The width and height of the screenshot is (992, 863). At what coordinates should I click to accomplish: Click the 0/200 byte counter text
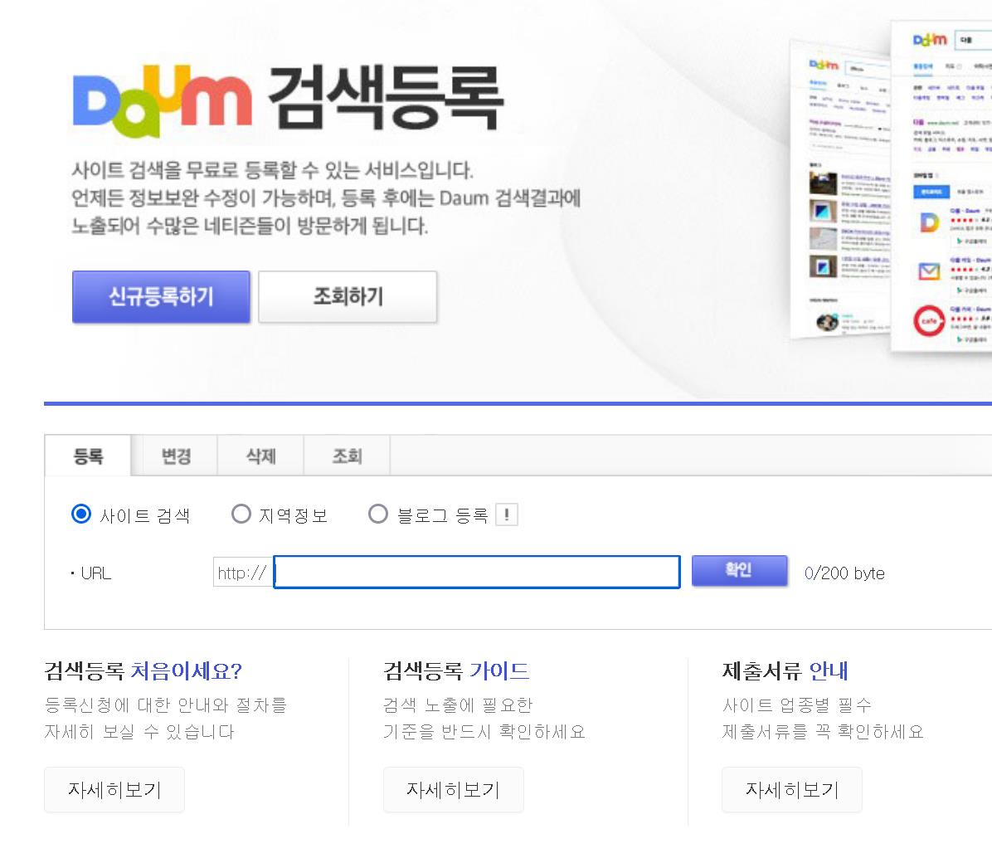pyautogui.click(x=844, y=573)
